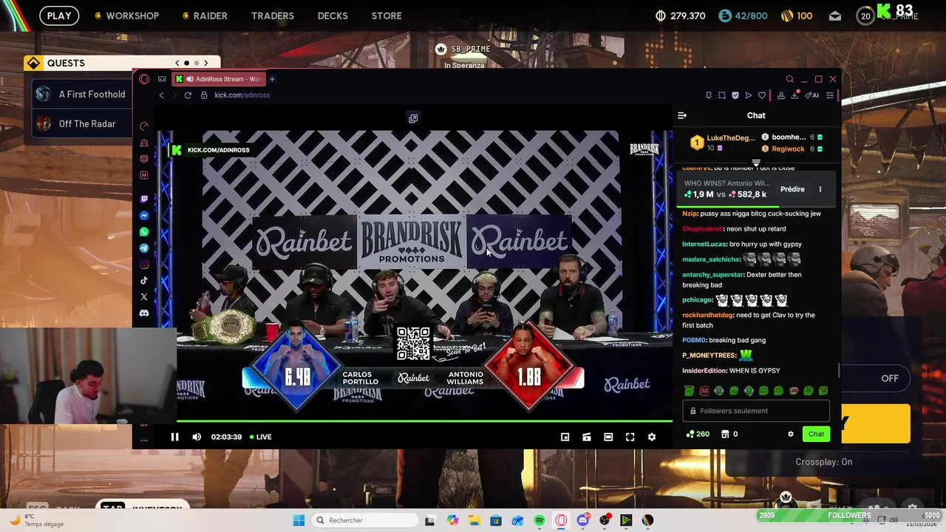Open GX Cleaner icon in sidebar

click(144, 143)
